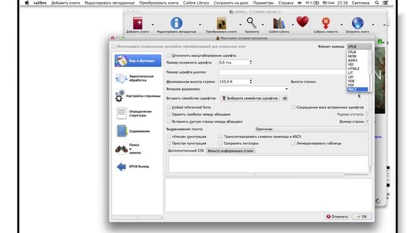This screenshot has width=415, height=233.
Task: Select the highlighted PMLZ format entry
Action: pyautogui.click(x=357, y=89)
